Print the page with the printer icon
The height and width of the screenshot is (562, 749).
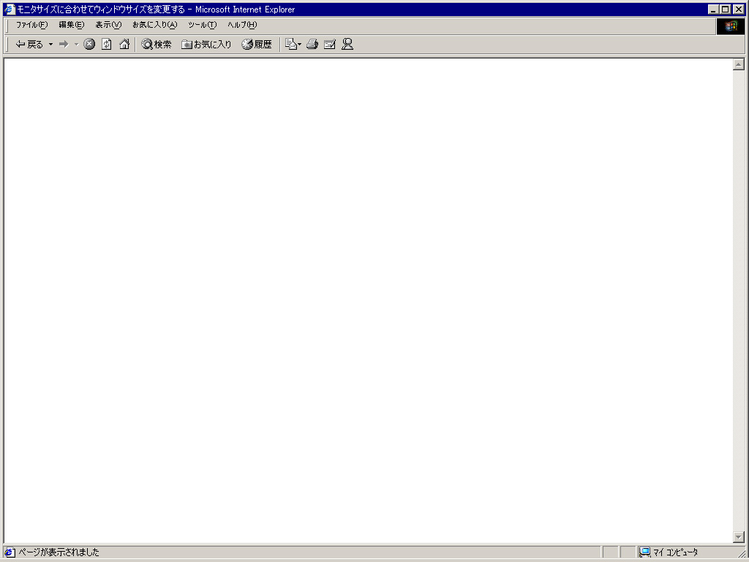click(312, 45)
